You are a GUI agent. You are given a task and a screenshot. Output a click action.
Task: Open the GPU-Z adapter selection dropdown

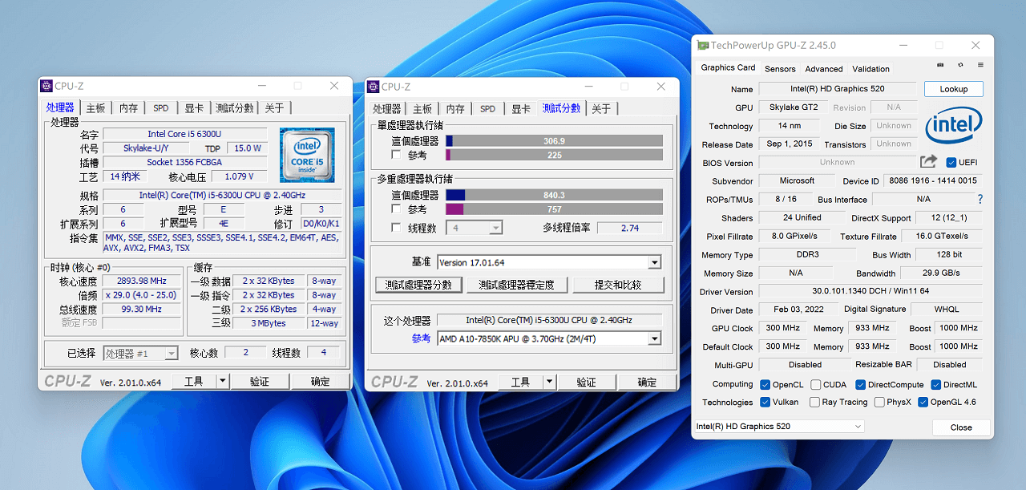point(779,427)
